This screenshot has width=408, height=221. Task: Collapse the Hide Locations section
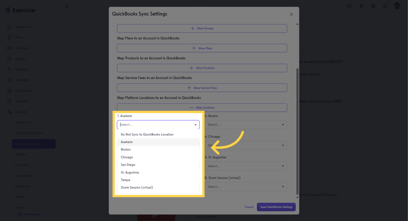pos(202,108)
